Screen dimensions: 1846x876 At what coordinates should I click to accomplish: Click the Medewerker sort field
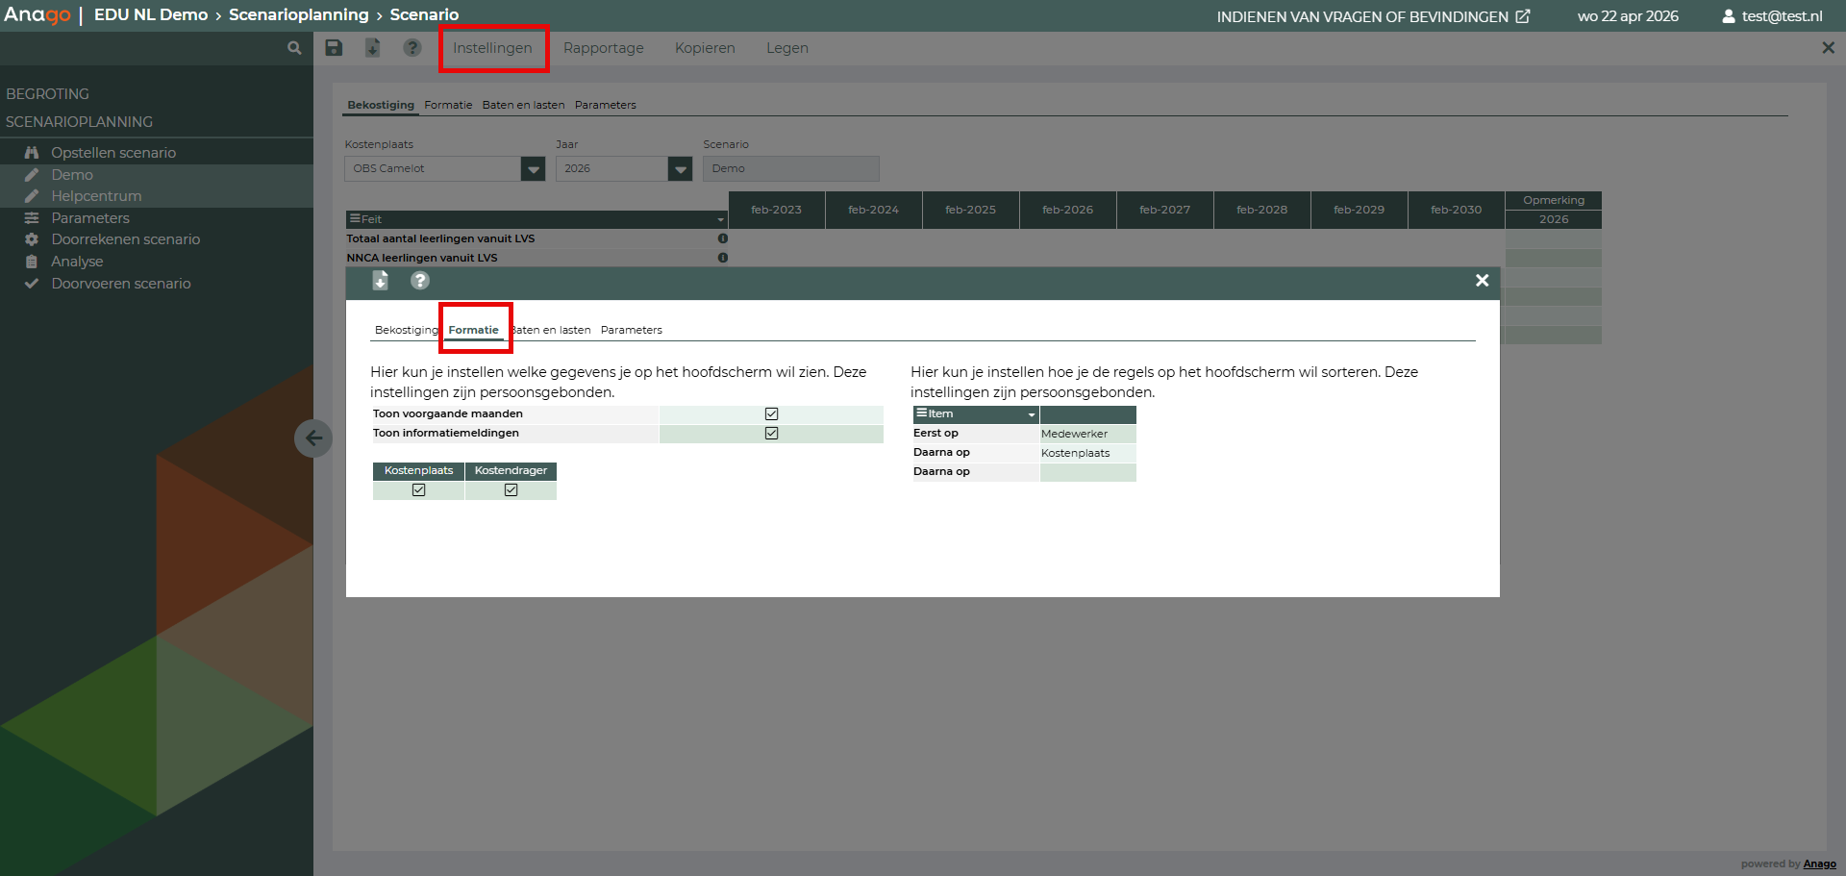coord(1086,434)
